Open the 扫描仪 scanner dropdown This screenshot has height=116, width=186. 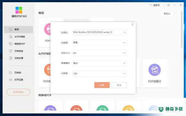[x=100, y=32]
